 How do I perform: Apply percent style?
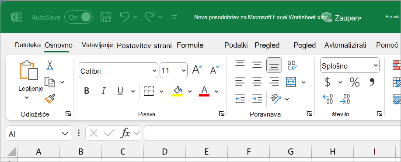tap(355, 82)
